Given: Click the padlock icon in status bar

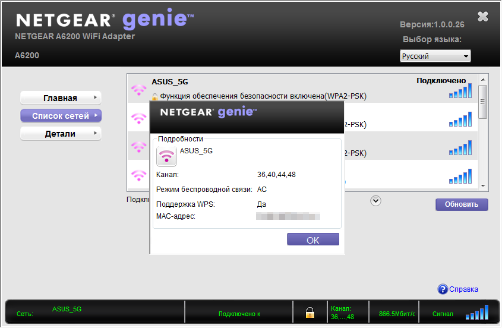Looking at the screenshot, I should 310,313.
